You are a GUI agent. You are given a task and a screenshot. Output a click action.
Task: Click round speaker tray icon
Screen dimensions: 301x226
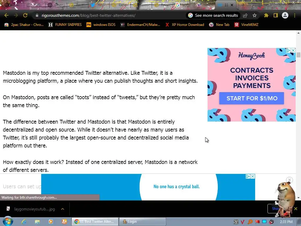pos(271,222)
